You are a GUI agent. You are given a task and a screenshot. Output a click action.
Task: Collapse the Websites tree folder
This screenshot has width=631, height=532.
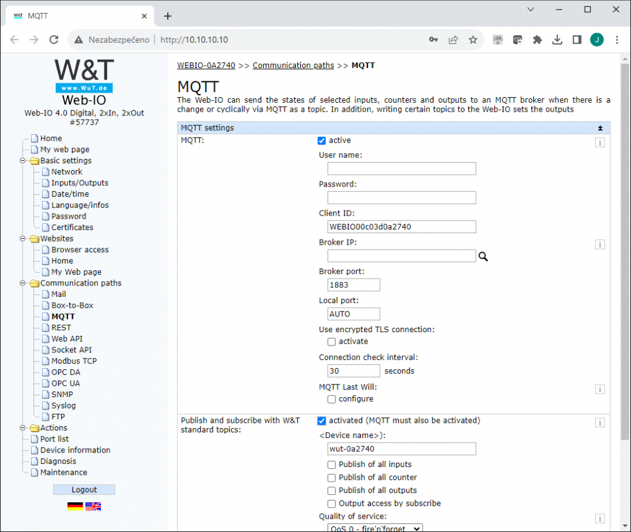pos(23,238)
